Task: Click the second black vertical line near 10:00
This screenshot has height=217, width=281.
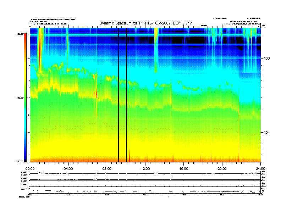Action: (x=127, y=95)
